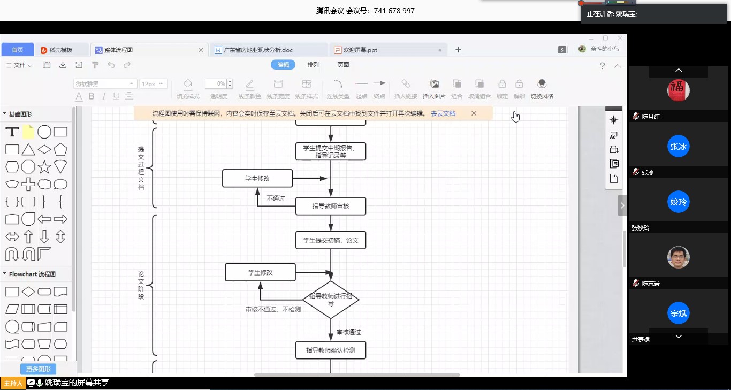The height and width of the screenshot is (390, 731).
Task: Click the save icon in toolbar
Action: point(47,65)
